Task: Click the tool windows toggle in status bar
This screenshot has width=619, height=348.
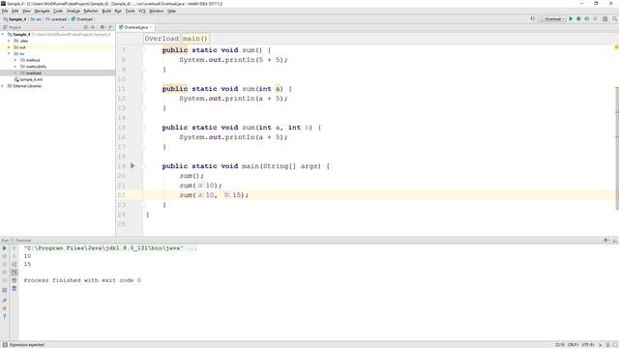Action: (x=5, y=344)
